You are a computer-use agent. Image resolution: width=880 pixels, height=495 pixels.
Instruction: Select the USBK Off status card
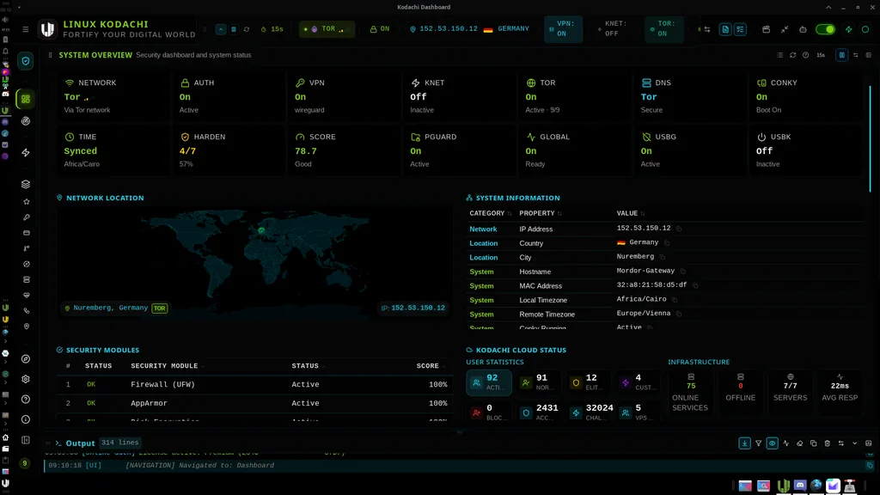(x=805, y=150)
